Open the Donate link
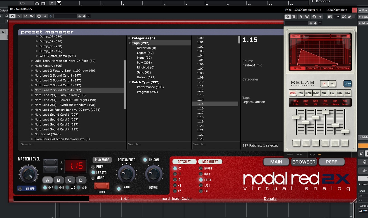The image size is (368, 218). (x=270, y=199)
